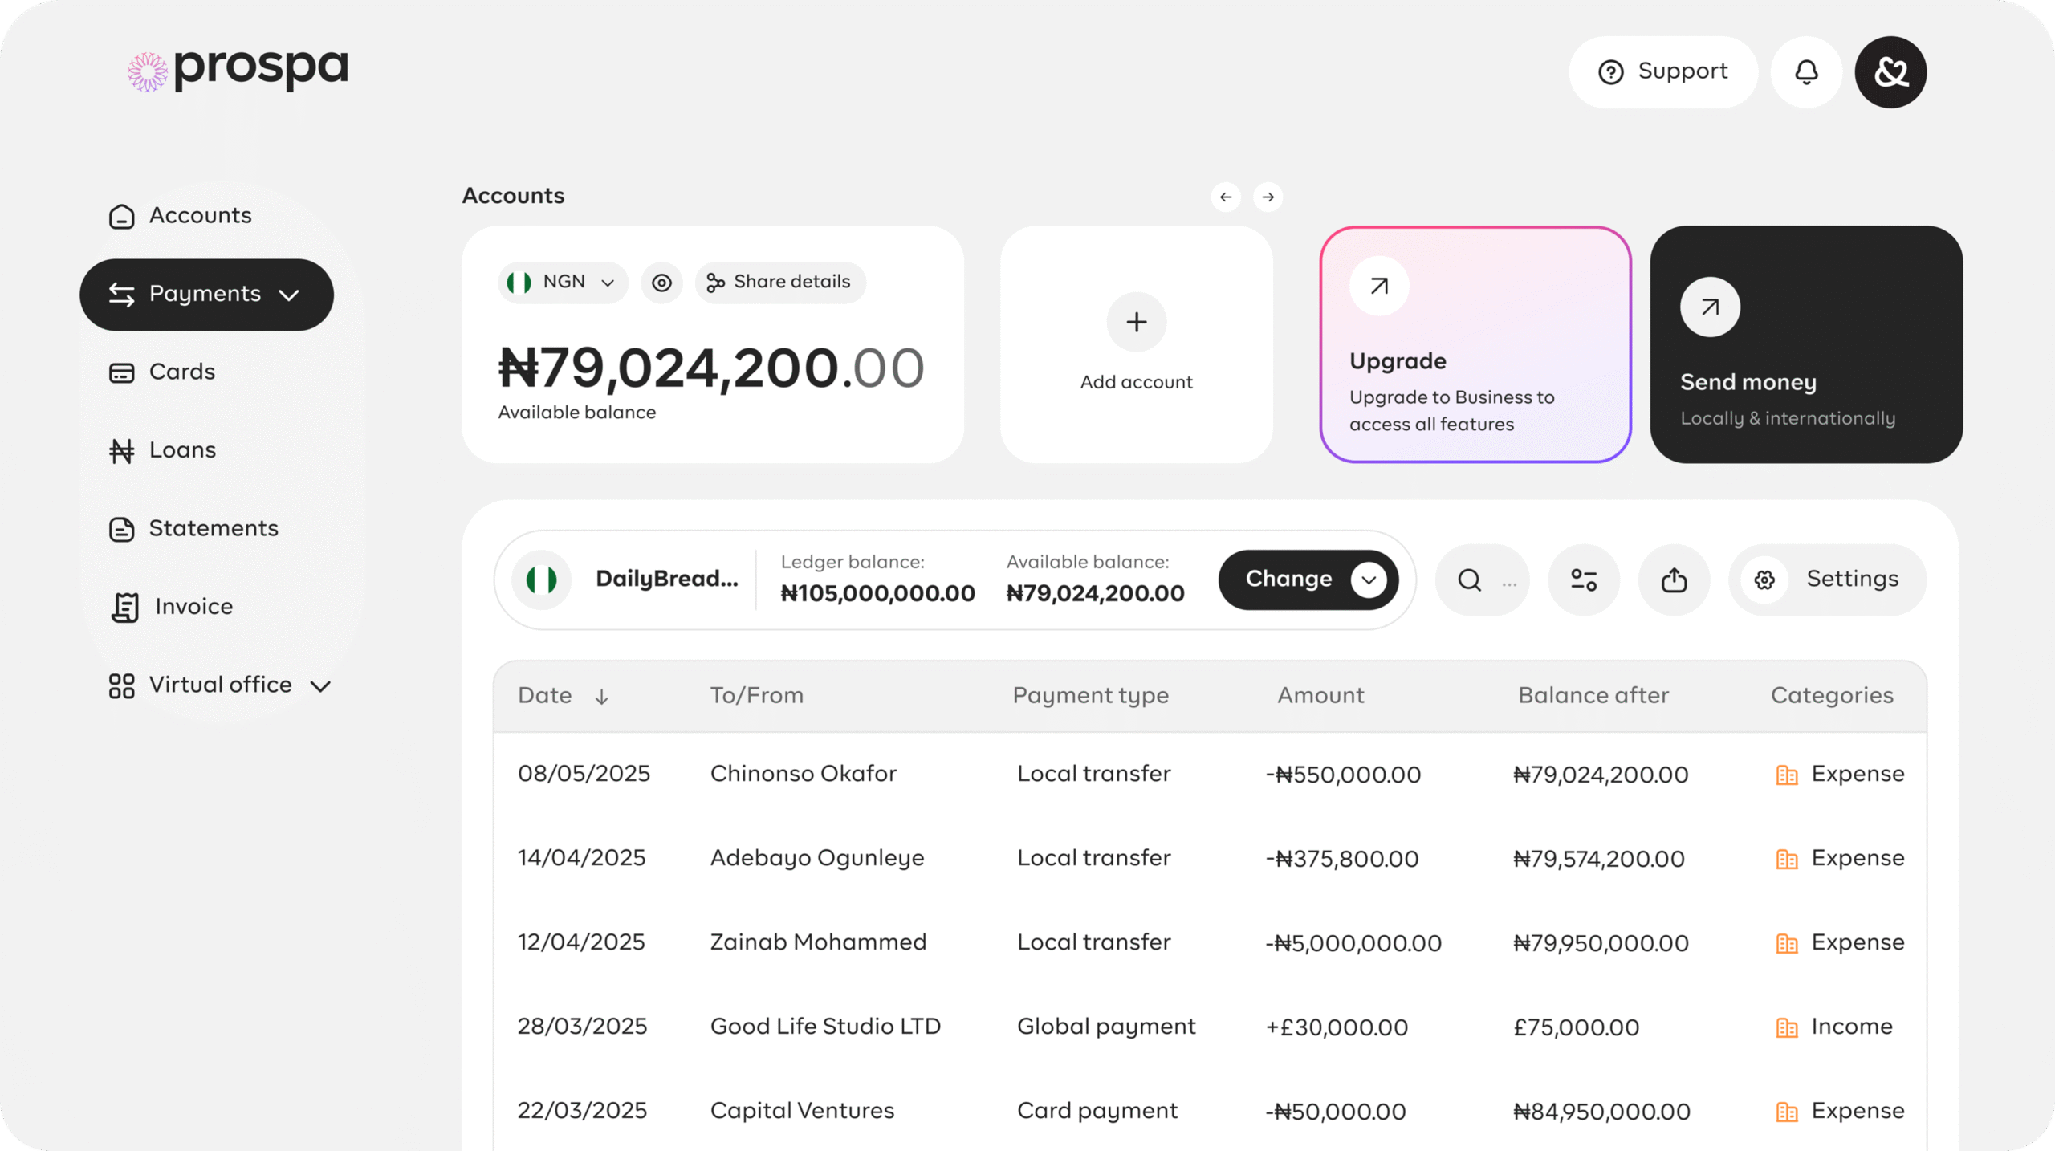This screenshot has width=2055, height=1151.
Task: Click the Upgrade card arrow icon
Action: click(x=1379, y=286)
